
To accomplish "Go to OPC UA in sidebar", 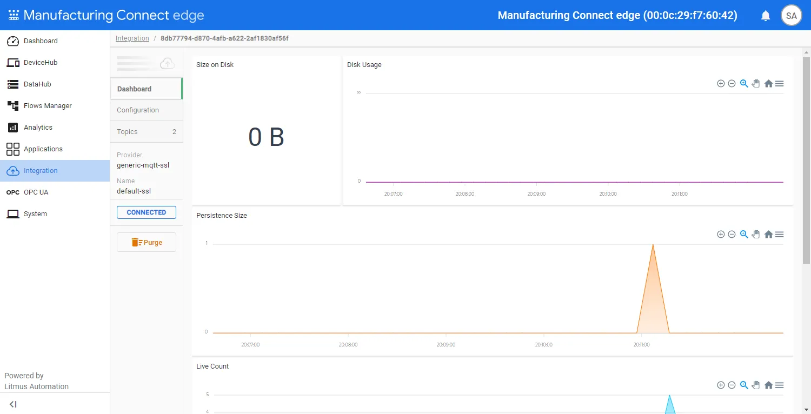I will [x=55, y=192].
